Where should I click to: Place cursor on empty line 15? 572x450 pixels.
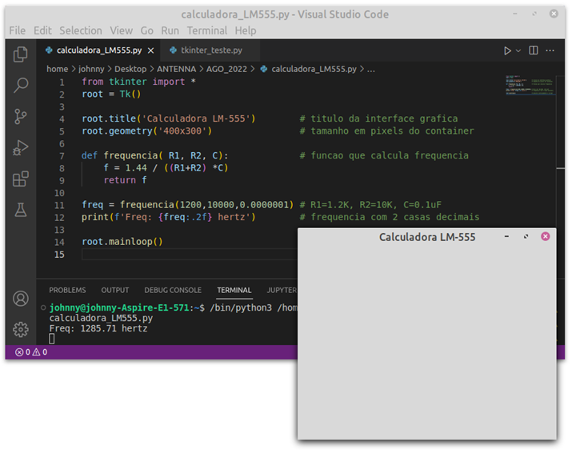(190, 254)
